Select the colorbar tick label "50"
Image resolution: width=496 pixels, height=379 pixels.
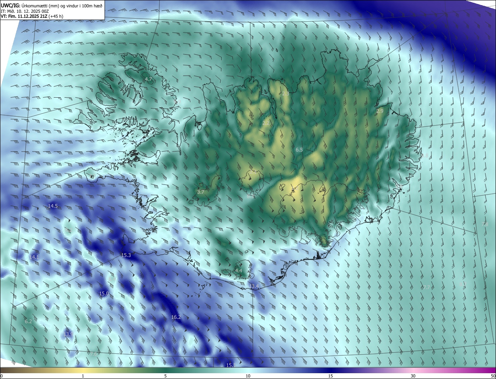493,376
